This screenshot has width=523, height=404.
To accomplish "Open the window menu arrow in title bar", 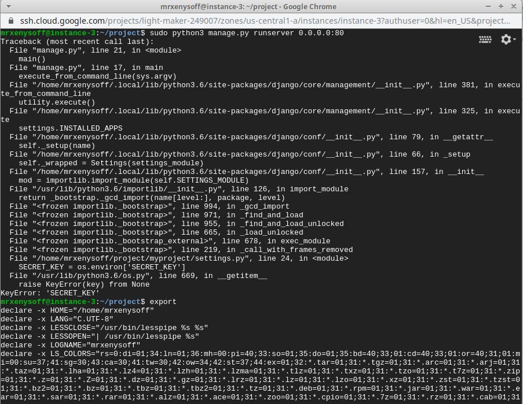I will [9, 6].
